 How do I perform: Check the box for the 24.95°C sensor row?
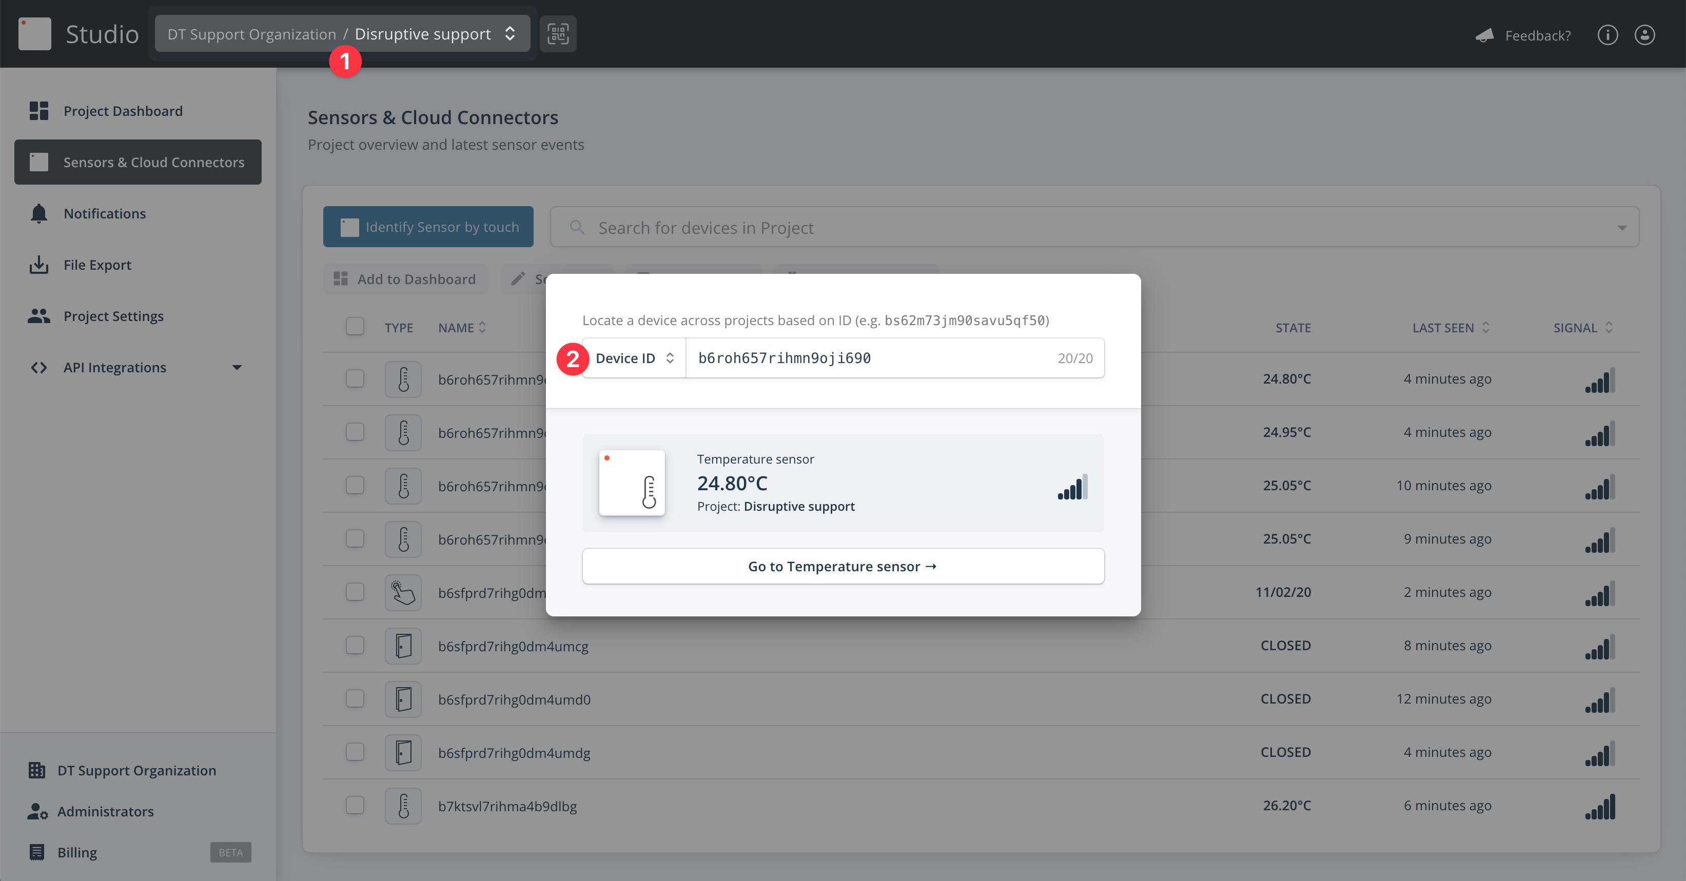tap(355, 432)
